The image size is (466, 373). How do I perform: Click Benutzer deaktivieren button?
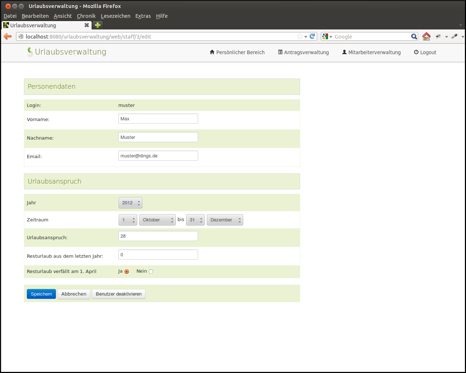click(x=119, y=294)
